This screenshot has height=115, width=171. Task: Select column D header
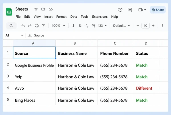(146, 43)
